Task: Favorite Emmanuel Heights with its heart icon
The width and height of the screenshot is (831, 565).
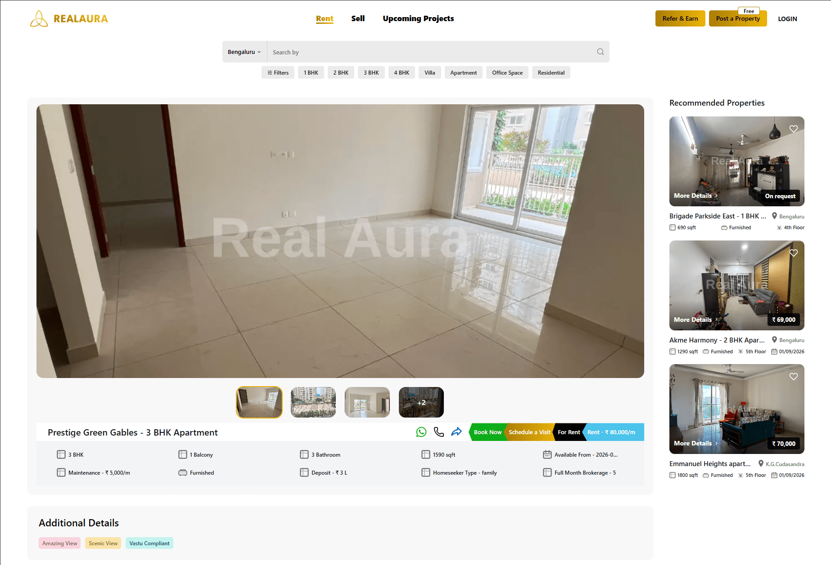Action: tap(794, 377)
